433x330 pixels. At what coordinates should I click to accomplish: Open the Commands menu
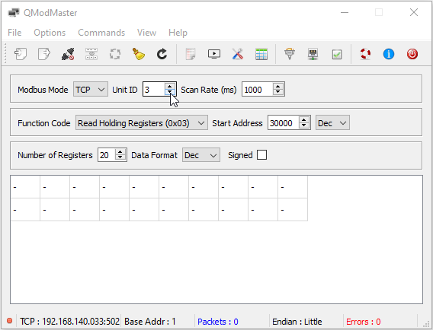(101, 33)
